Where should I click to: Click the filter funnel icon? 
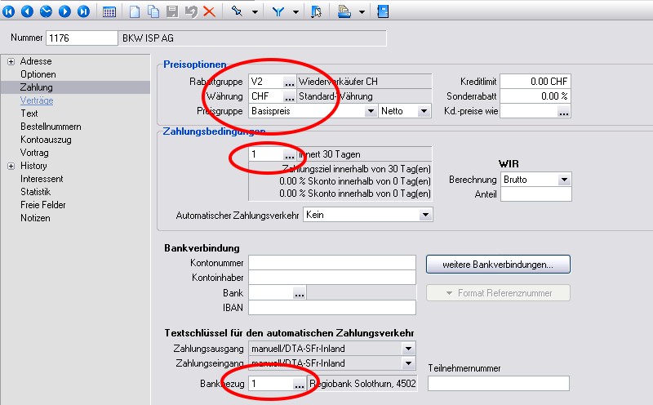(x=278, y=11)
